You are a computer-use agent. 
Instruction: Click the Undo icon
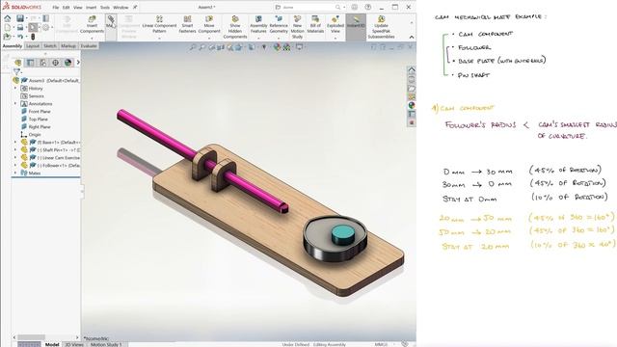pos(19,37)
